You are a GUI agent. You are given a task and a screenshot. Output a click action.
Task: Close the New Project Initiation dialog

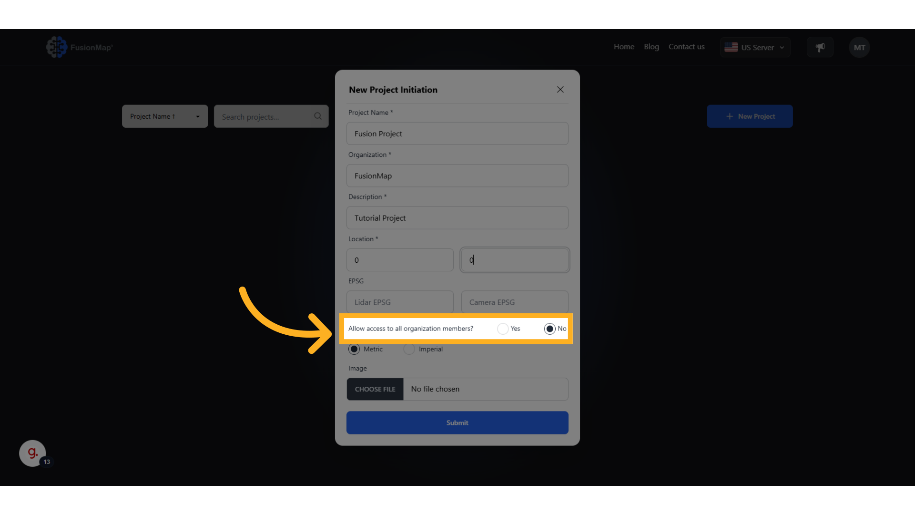pos(560,90)
